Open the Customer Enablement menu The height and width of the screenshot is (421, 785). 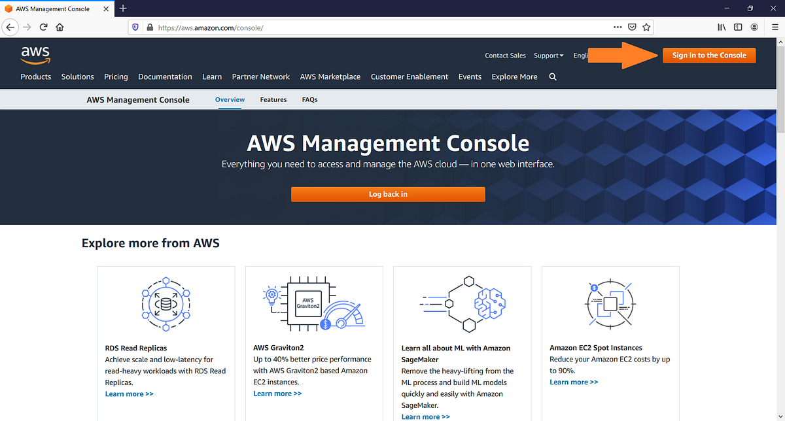pyautogui.click(x=410, y=77)
